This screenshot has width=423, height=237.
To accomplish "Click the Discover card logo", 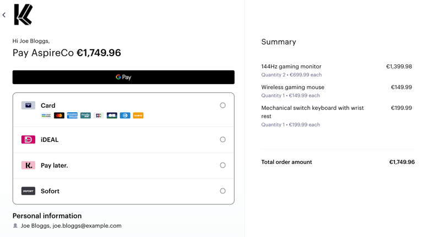I will click(x=138, y=115).
